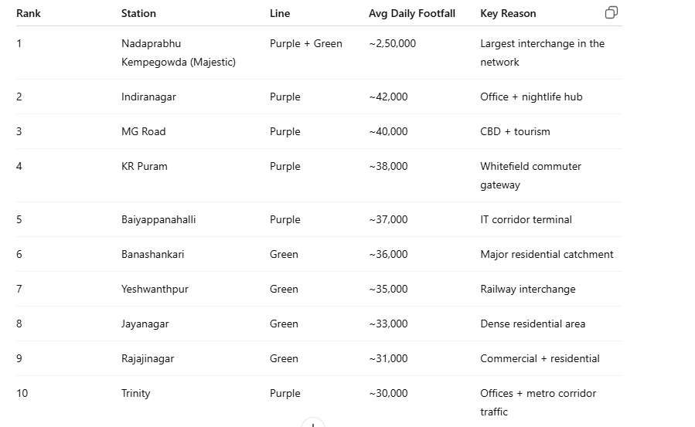Select the Purple + Green line cell
The image size is (695, 427).
tap(306, 43)
